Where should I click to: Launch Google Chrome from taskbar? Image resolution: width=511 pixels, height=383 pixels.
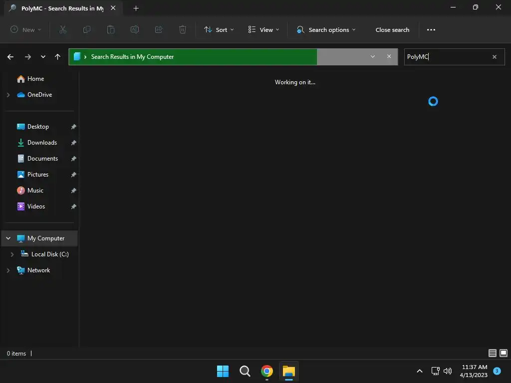[267, 371]
